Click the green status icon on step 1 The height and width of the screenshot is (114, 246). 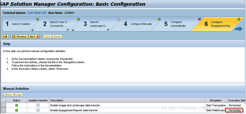37,19
